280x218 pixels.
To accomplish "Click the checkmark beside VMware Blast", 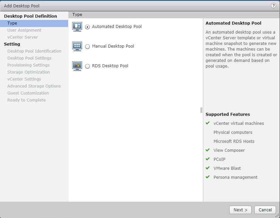I will [209, 168].
